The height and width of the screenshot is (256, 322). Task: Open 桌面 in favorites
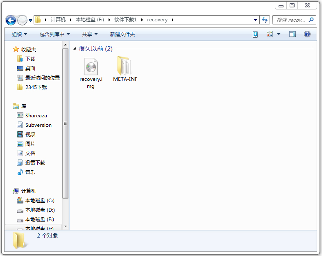click(x=30, y=68)
